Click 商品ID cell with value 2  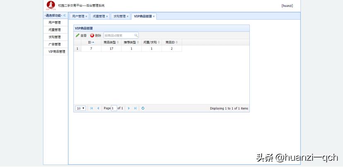[x=172, y=49]
